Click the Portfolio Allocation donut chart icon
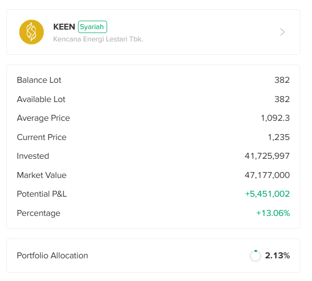The image size is (312, 281). (x=255, y=256)
